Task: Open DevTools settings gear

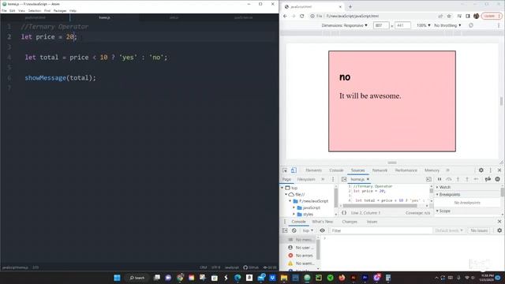Action: (481, 170)
